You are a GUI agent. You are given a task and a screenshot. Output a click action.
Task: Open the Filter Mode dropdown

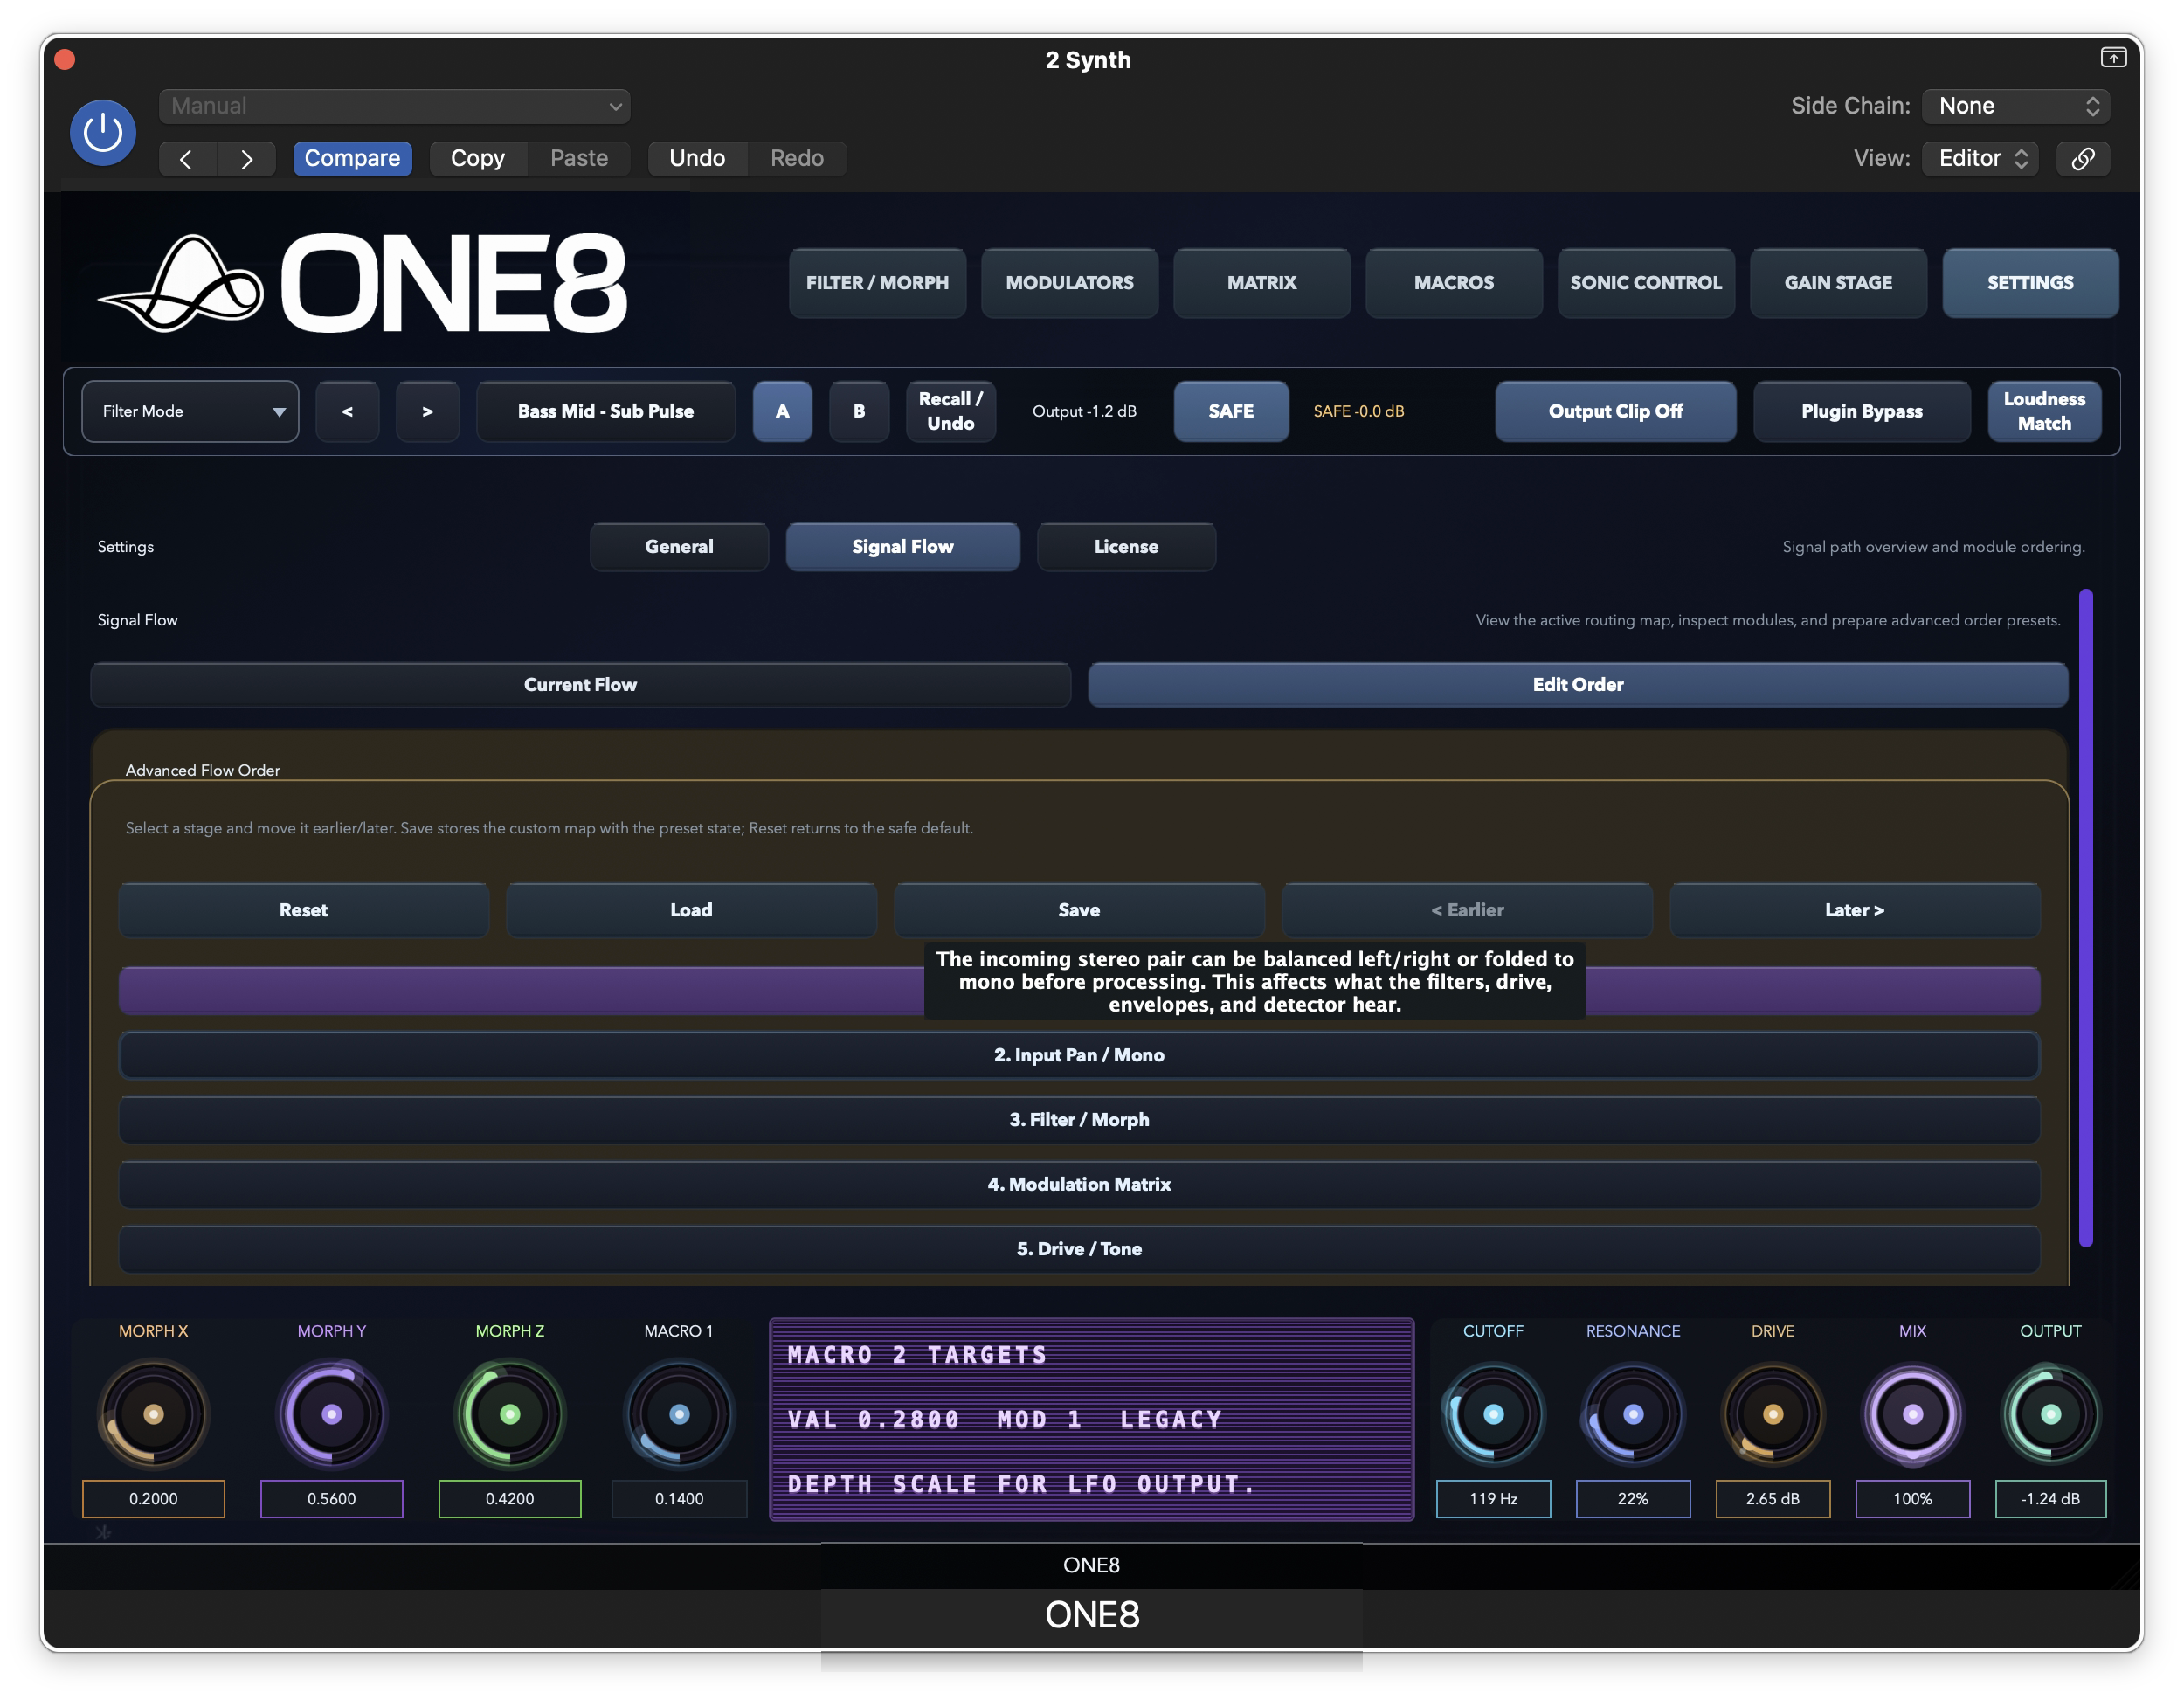click(x=190, y=411)
